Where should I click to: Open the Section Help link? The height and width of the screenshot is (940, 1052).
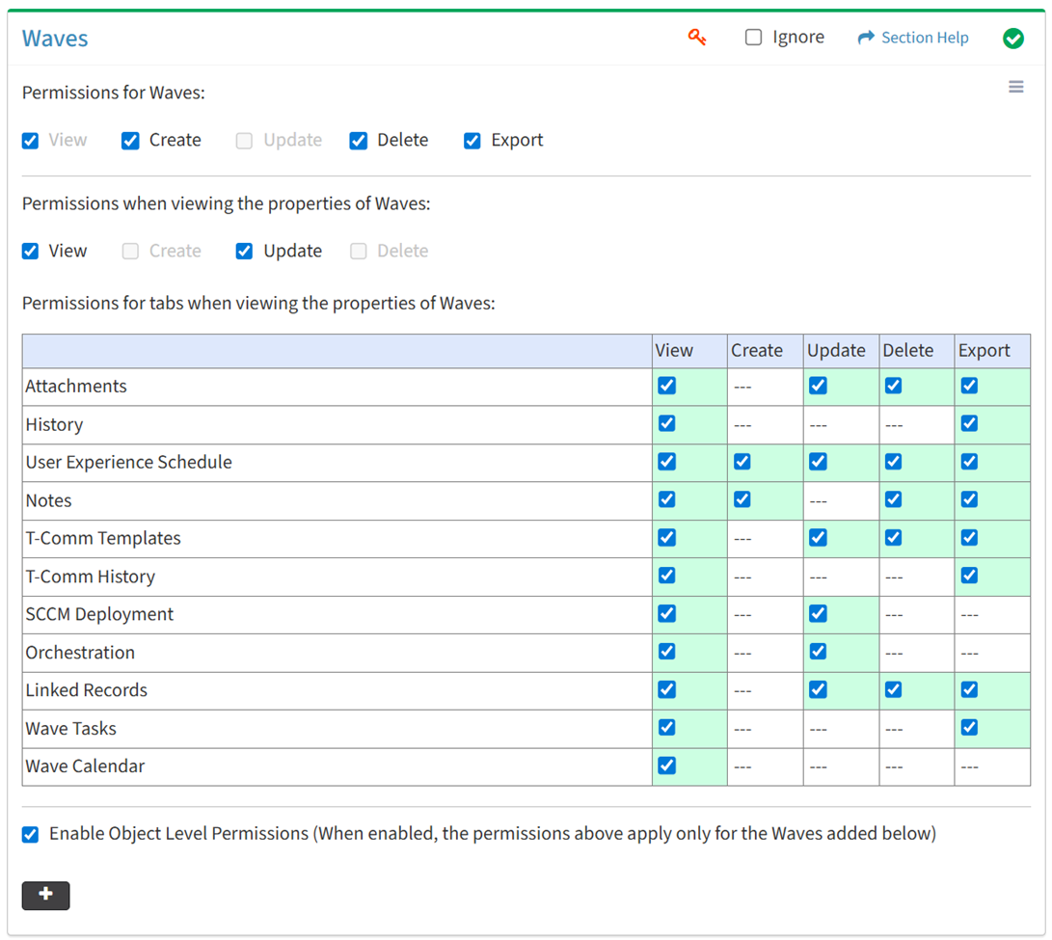tap(924, 38)
